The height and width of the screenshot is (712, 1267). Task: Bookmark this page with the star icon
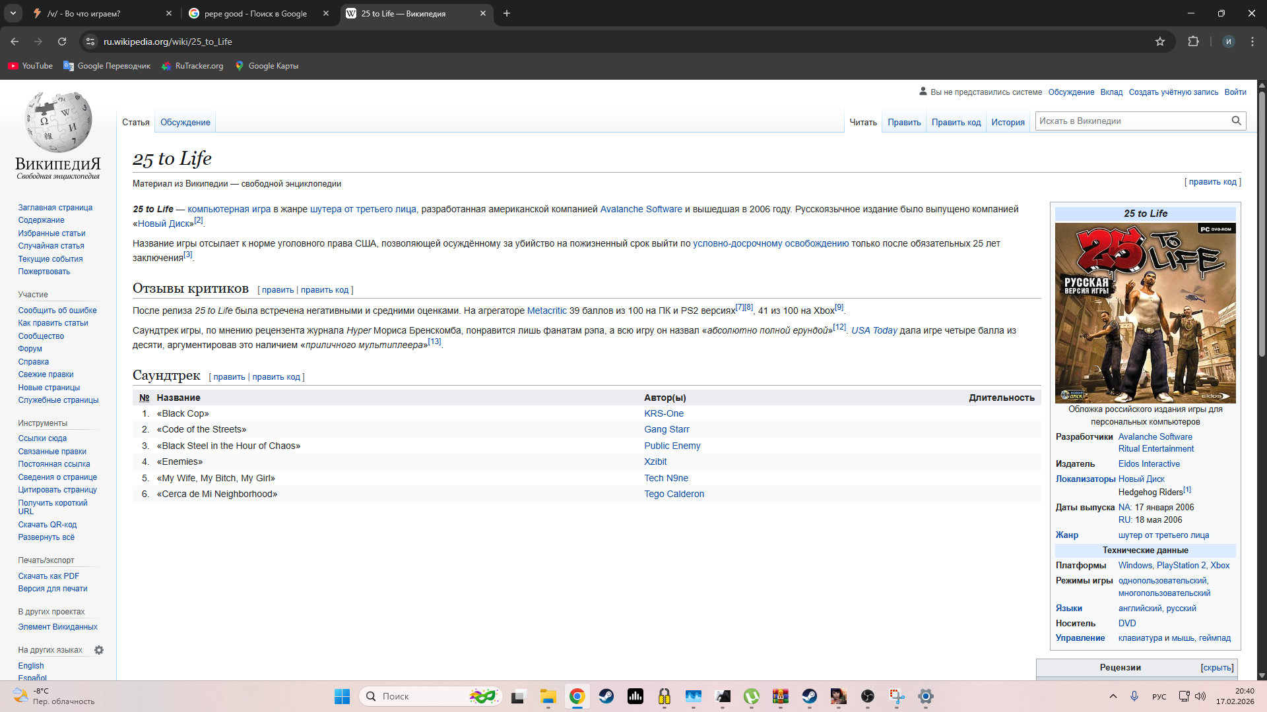point(1160,42)
